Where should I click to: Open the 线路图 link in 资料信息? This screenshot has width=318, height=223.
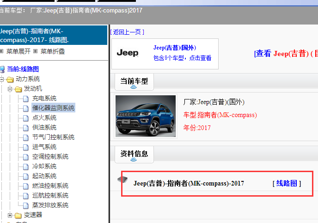[287, 183]
